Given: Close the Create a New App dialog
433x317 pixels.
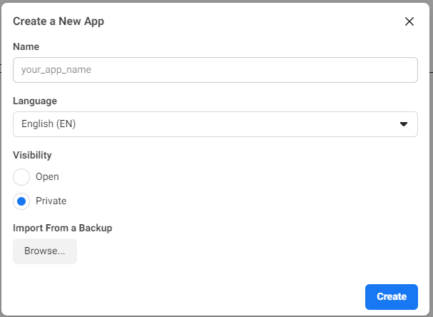Looking at the screenshot, I should 409,21.
